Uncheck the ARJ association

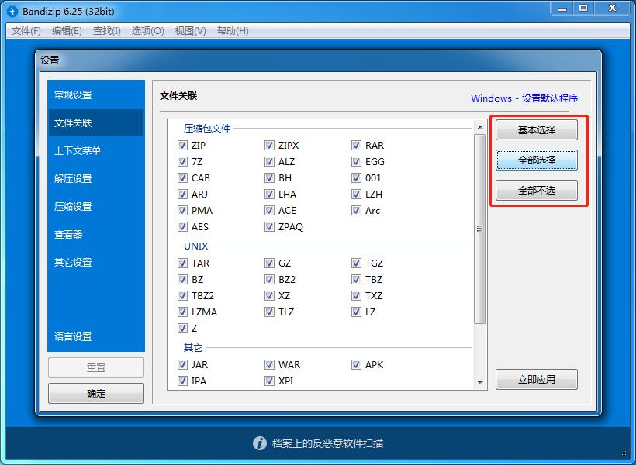(182, 194)
